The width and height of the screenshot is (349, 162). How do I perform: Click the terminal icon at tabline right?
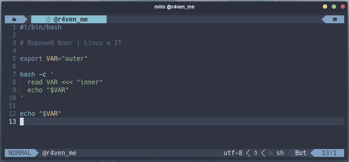(x=335, y=19)
